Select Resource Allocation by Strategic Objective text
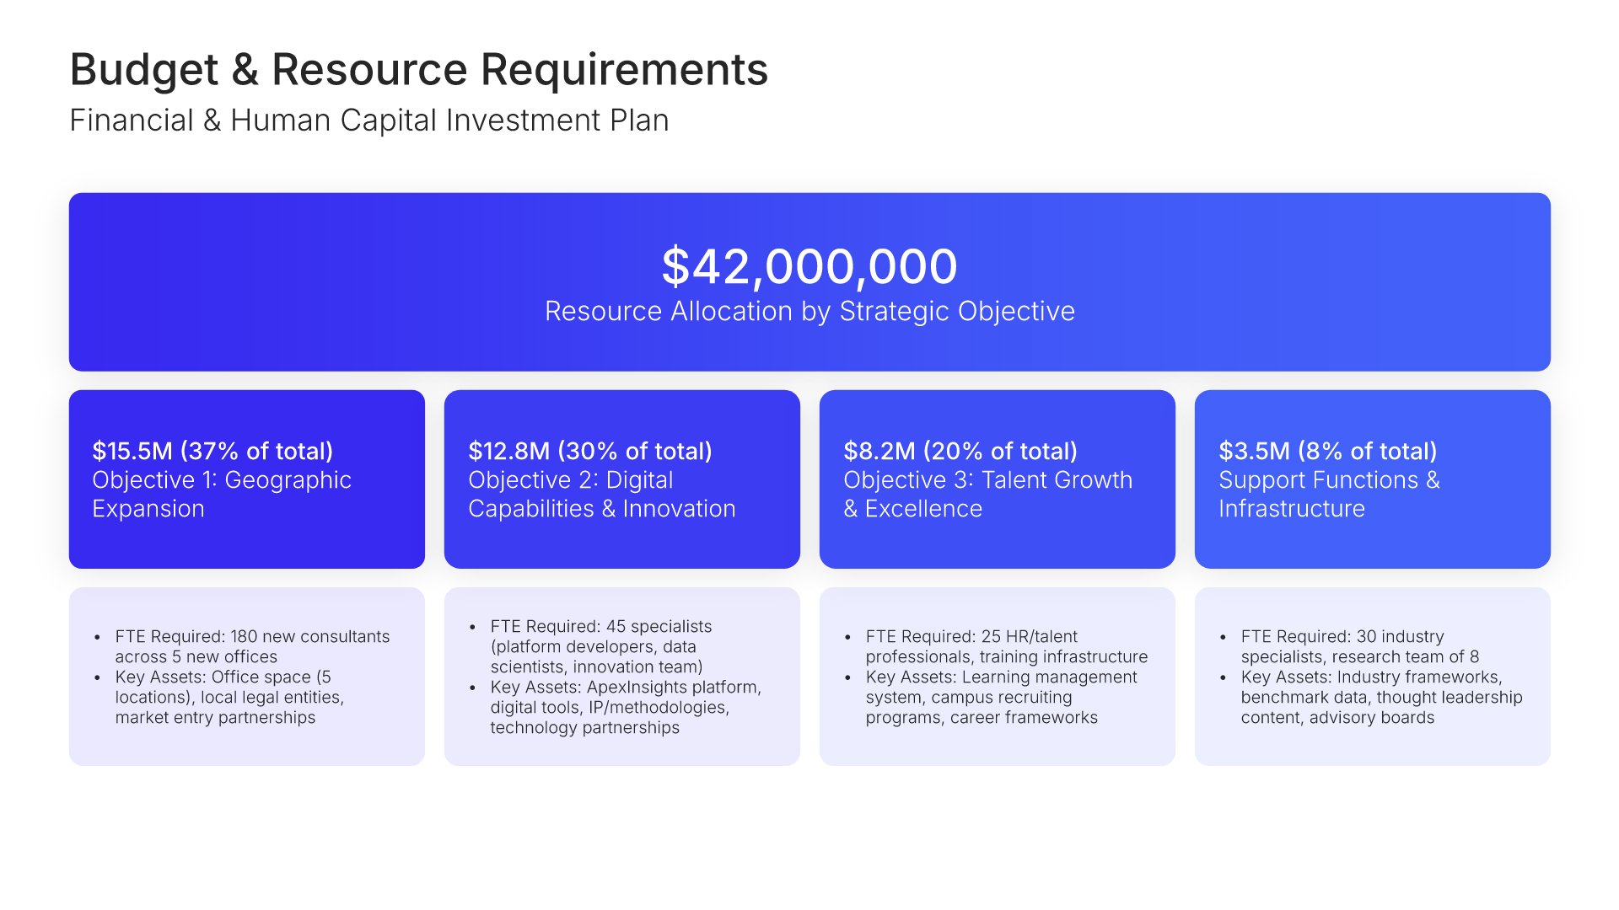The image size is (1619, 910). coord(809,312)
